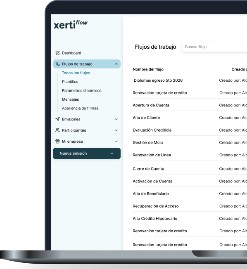This screenshot has height=269, width=247.
Task: Click the Emisiones paper plane icon
Action: 57,119
